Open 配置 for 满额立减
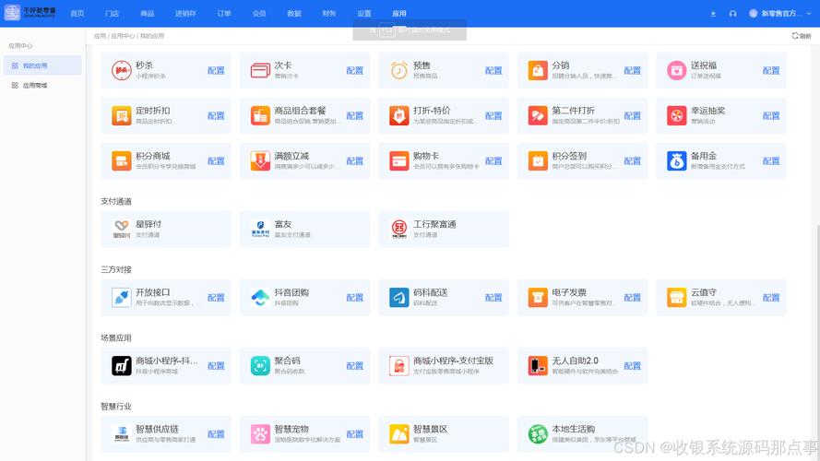This screenshot has width=820, height=461. click(x=354, y=161)
